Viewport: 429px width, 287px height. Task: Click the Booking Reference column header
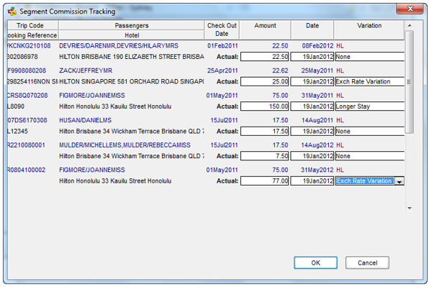[32, 35]
